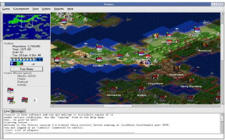Click the overview minimap
225x140 pixels.
pos(26,26)
